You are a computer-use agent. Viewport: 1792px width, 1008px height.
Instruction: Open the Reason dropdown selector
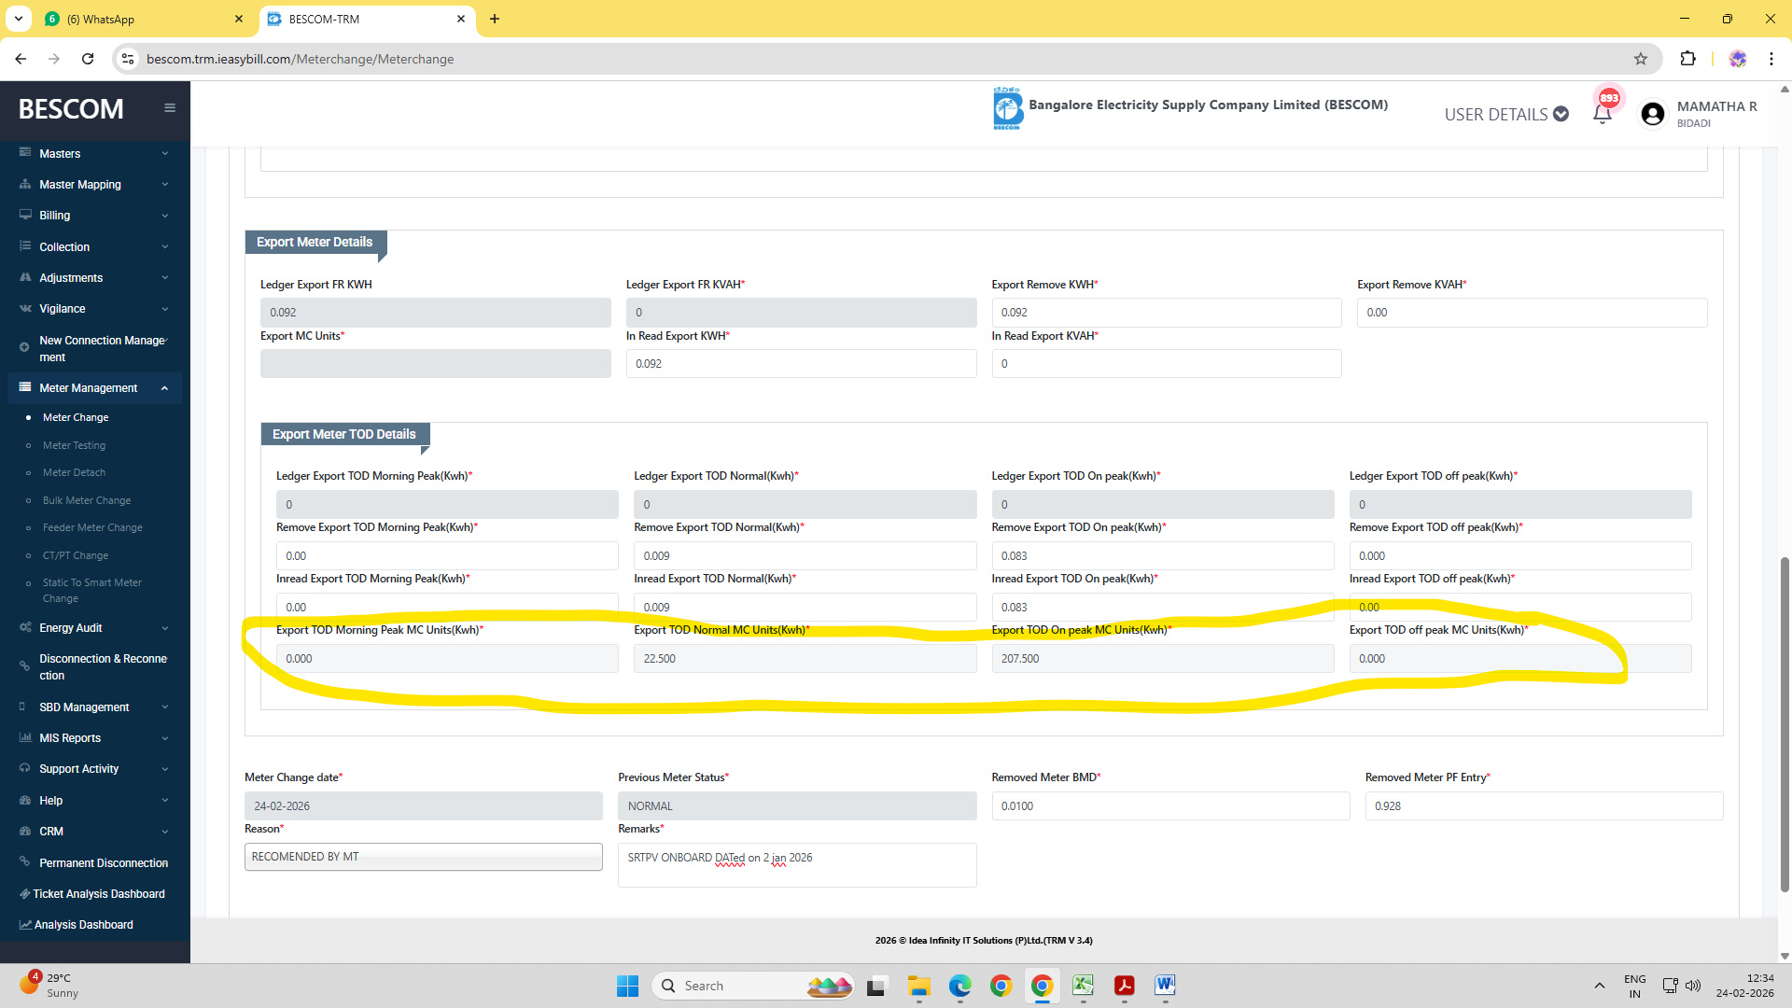423,857
